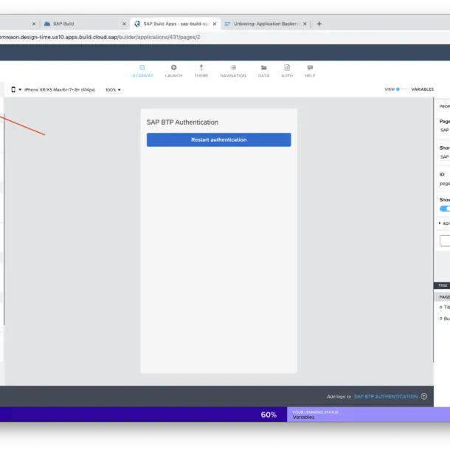Click the 60% learning progress bar
Screen dimensions: 450x450
(x=143, y=415)
